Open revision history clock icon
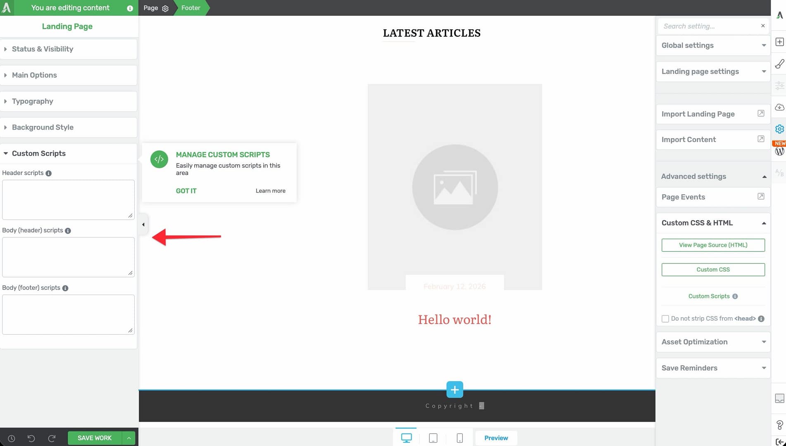 [x=12, y=438]
